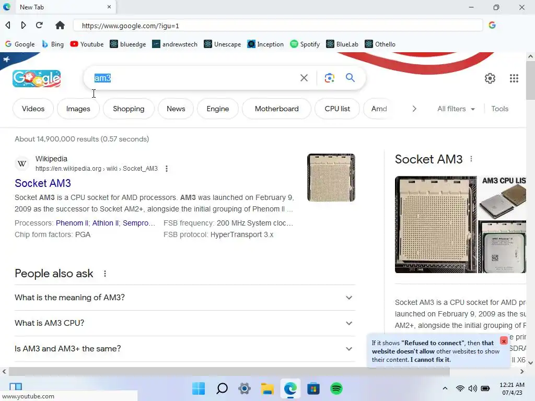This screenshot has height=401, width=535.
Task: Go to the home page icon
Action: click(60, 25)
